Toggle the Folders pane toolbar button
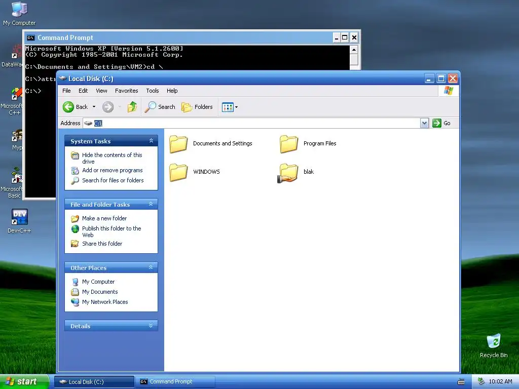Viewport: 519px width, 389px height. pos(197,107)
